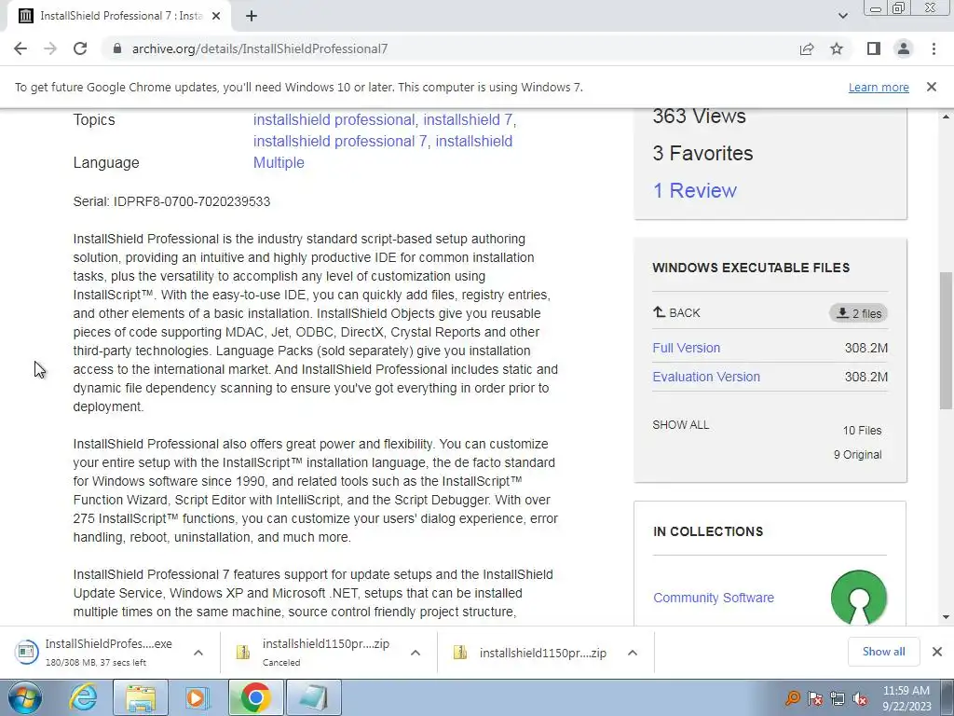Click the Community Software green logo
954x716 pixels.
(x=858, y=598)
